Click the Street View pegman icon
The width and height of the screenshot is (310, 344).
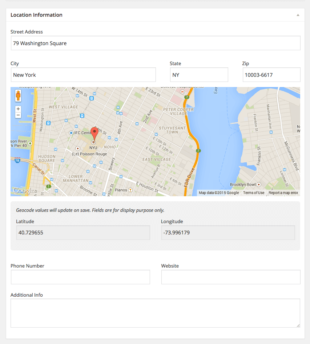tap(18, 96)
